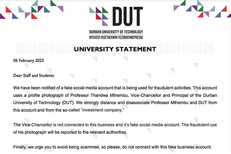The image size is (231, 154).
Task: Click the sentence starting Finally, we urge you
Action: click(112, 147)
